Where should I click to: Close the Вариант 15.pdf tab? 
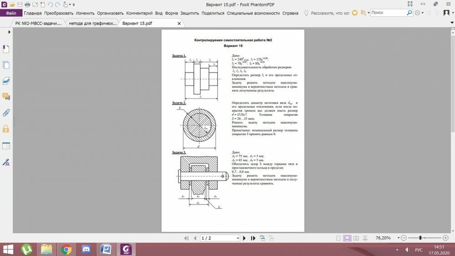pyautogui.click(x=179, y=24)
